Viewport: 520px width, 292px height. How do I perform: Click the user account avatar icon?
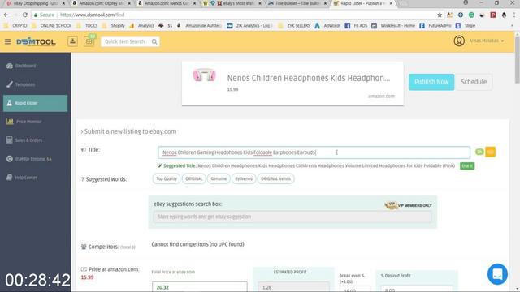coord(459,41)
